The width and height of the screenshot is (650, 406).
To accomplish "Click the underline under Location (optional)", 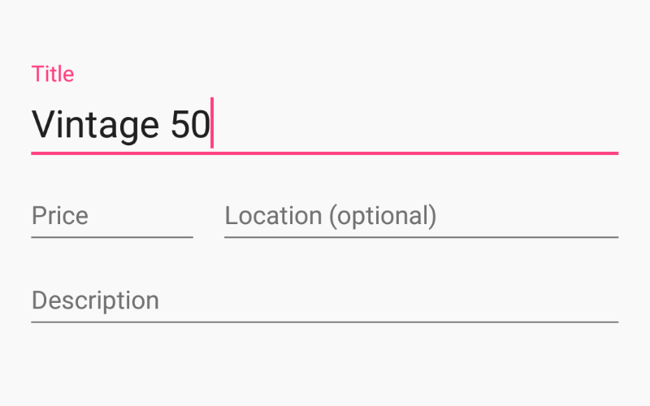I will pyautogui.click(x=421, y=237).
